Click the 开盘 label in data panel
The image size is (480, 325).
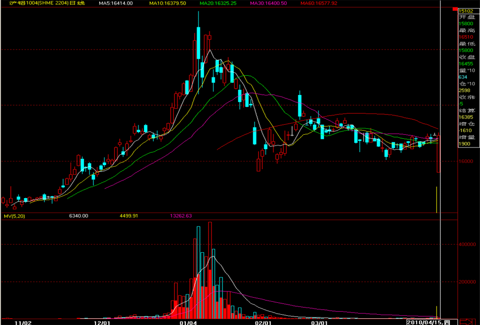[467, 17]
